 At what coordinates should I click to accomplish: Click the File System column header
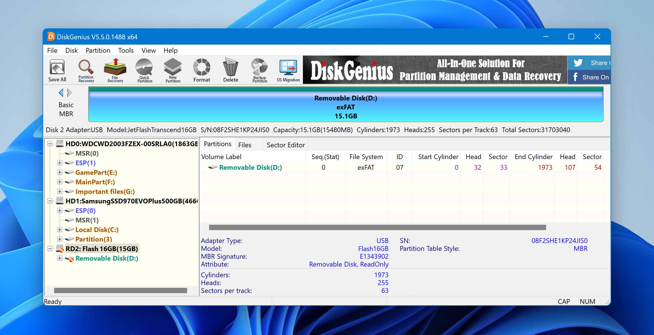(x=366, y=157)
